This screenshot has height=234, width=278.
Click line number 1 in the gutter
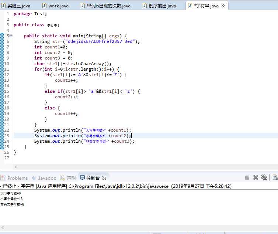pyautogui.click(x=8, y=14)
